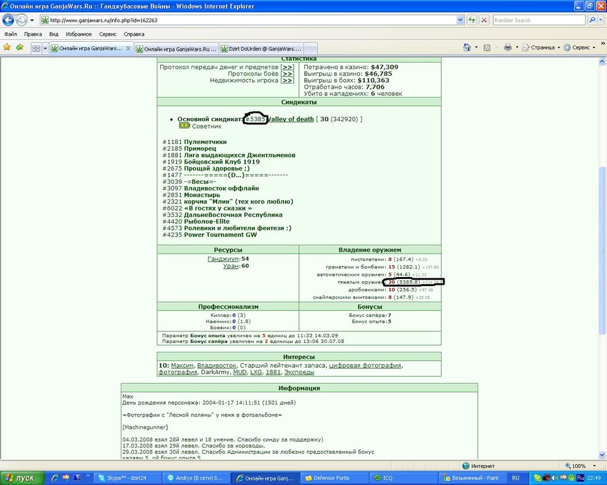Click the Экспоеды interest link

pos(299,372)
